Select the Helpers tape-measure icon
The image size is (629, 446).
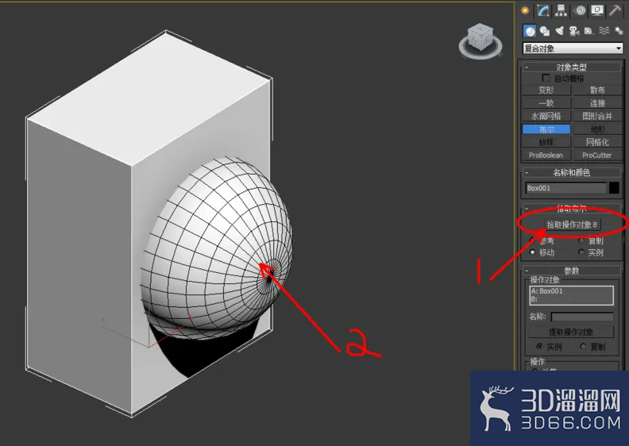(x=588, y=31)
